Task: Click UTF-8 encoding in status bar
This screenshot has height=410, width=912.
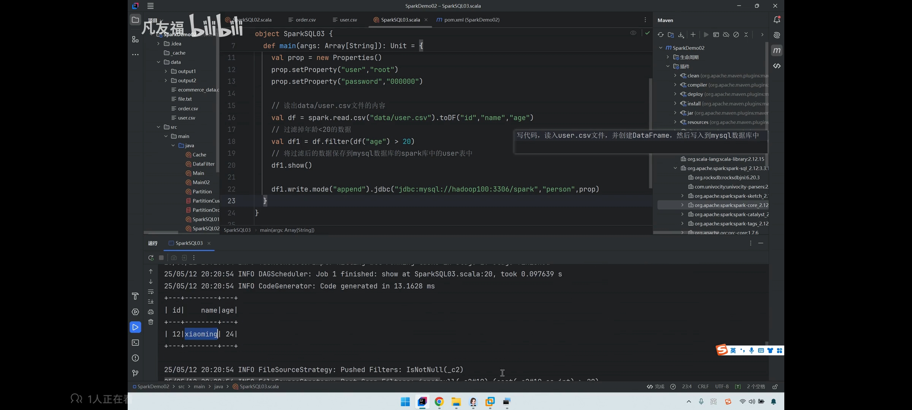Action: pos(722,386)
